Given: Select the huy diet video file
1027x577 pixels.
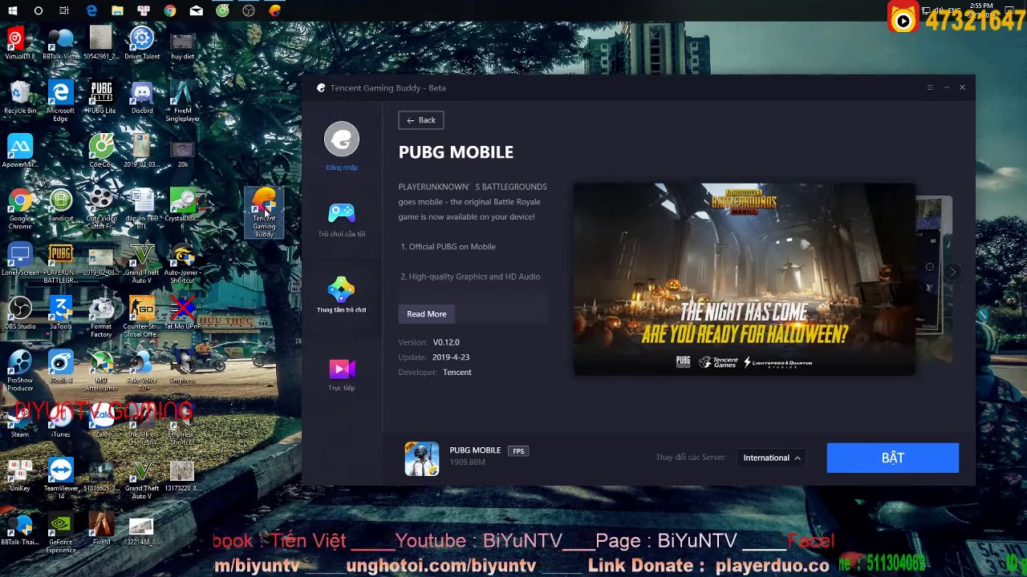Looking at the screenshot, I should 182,43.
